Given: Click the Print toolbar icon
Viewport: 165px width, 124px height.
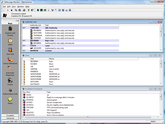Looking at the screenshot, I should click(x=24, y=10).
